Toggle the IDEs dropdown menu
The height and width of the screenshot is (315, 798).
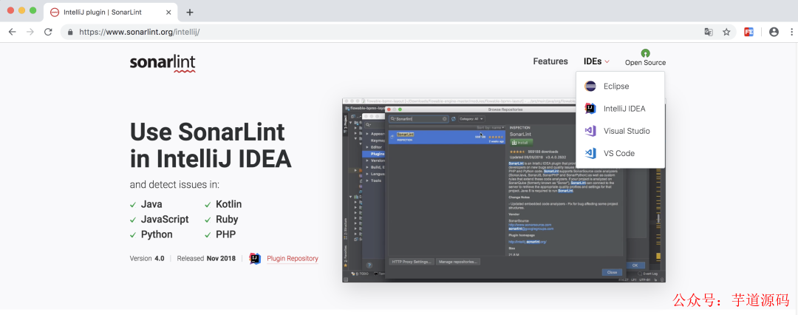coord(596,61)
